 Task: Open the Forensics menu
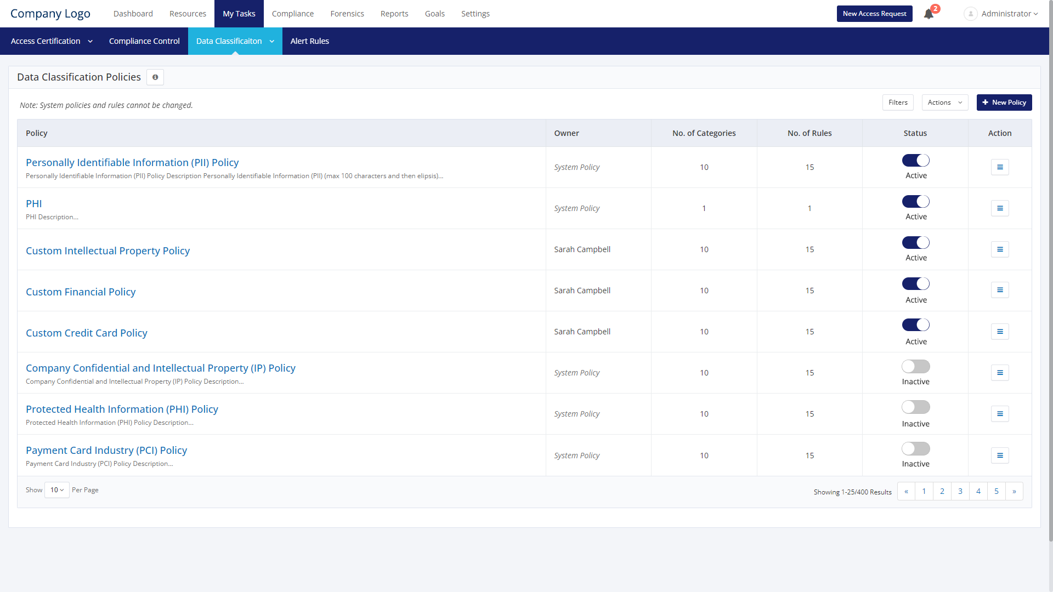(347, 14)
